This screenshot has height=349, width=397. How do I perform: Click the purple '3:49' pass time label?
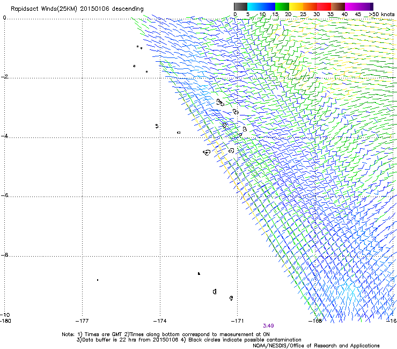(268, 326)
